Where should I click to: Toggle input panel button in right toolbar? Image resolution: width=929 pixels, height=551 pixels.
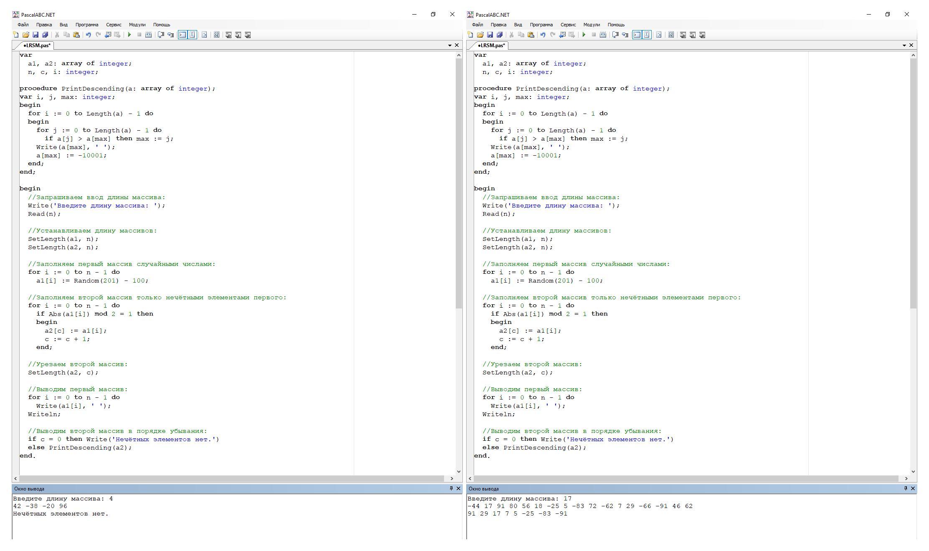coord(647,35)
